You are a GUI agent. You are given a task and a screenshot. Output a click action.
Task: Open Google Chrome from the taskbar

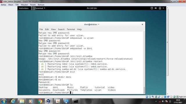pyautogui.click(x=40, y=101)
